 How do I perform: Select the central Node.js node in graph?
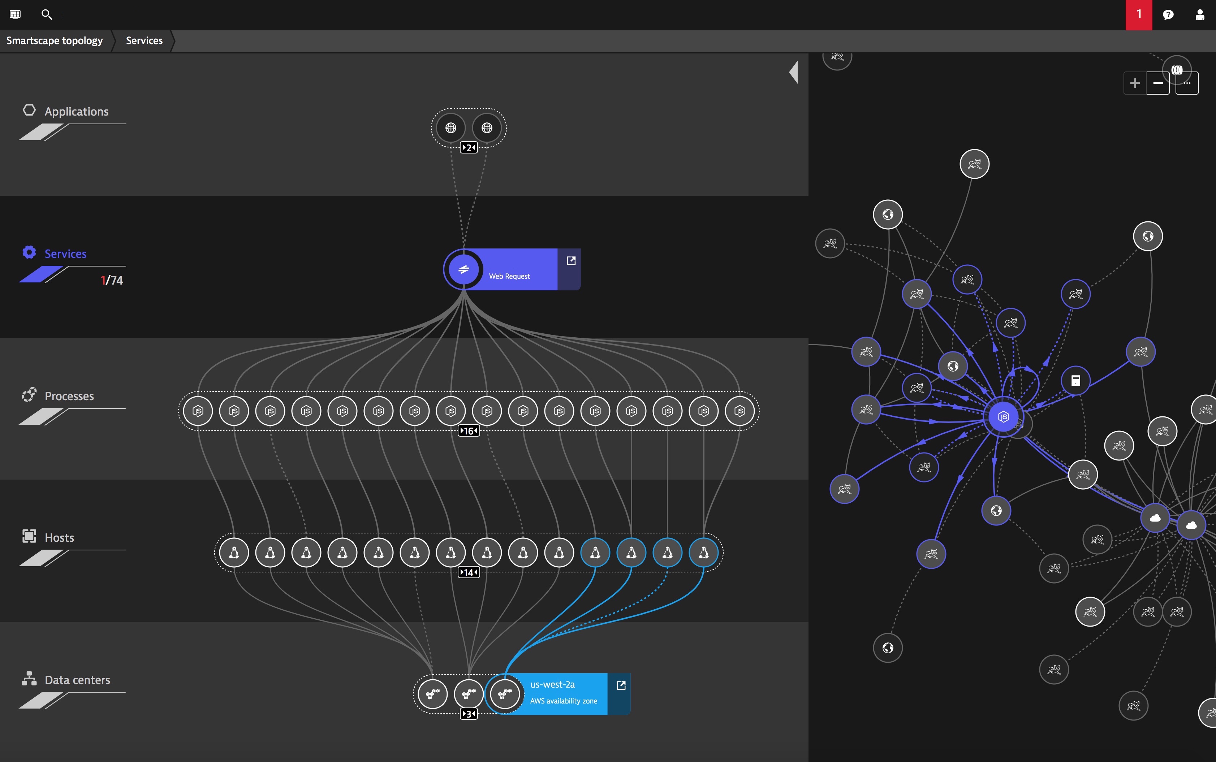point(1003,417)
